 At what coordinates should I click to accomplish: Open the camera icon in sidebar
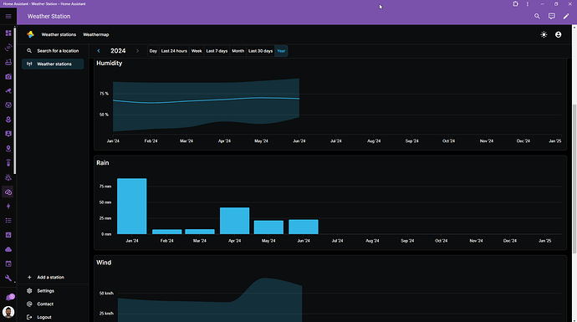coord(8,77)
